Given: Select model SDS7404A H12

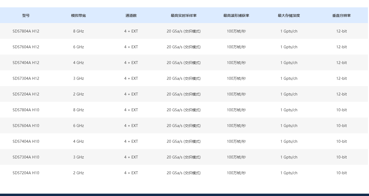Looking at the screenshot, I should click(26, 63).
